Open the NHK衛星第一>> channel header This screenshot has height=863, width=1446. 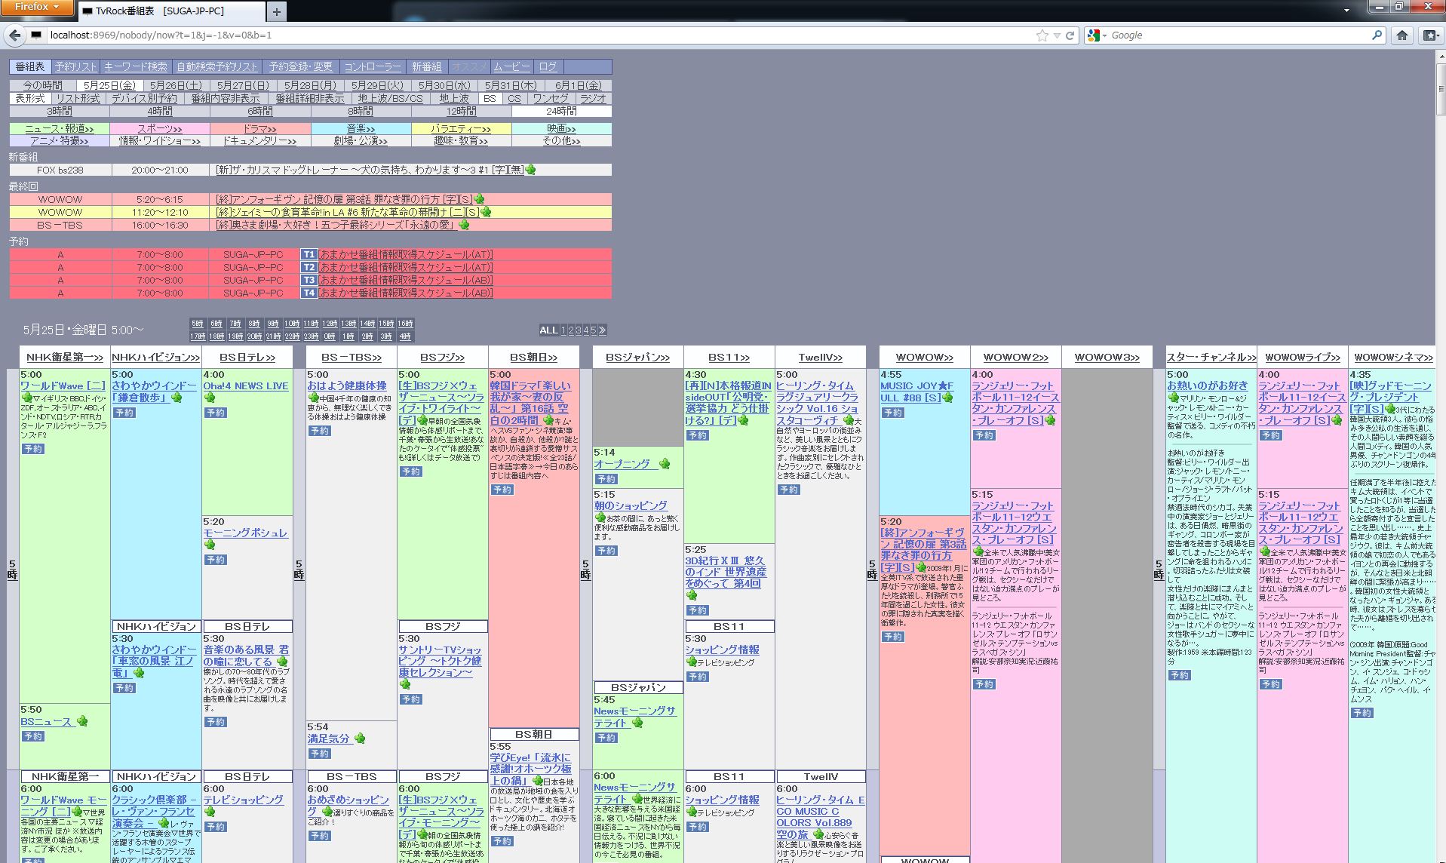coord(65,357)
